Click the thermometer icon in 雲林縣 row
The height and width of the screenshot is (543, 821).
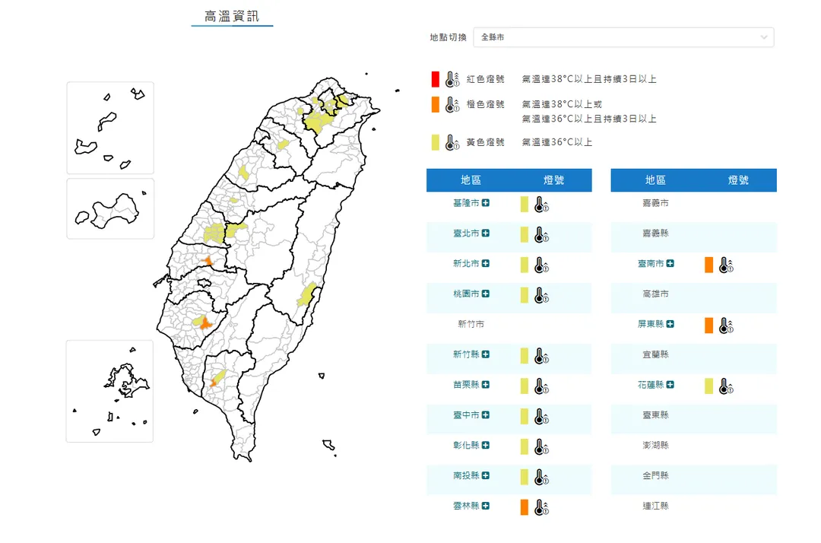tap(541, 507)
